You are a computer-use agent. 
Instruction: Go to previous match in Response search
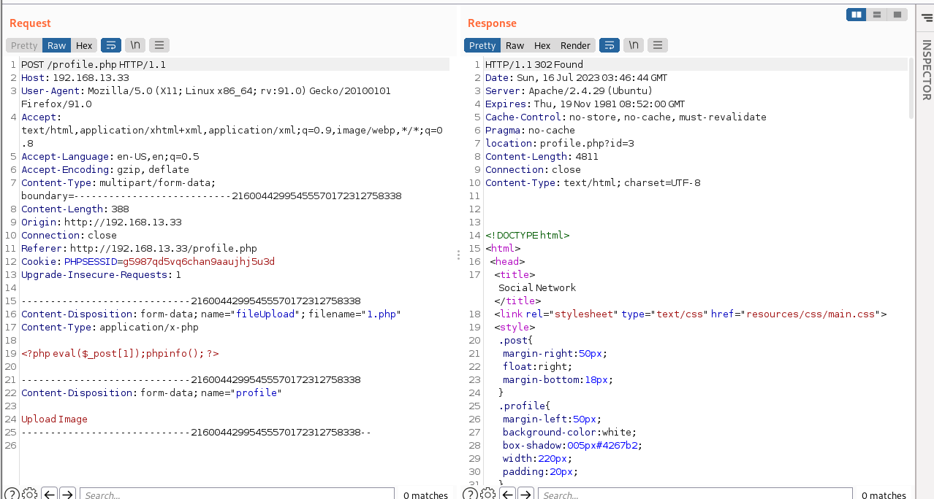pos(508,494)
